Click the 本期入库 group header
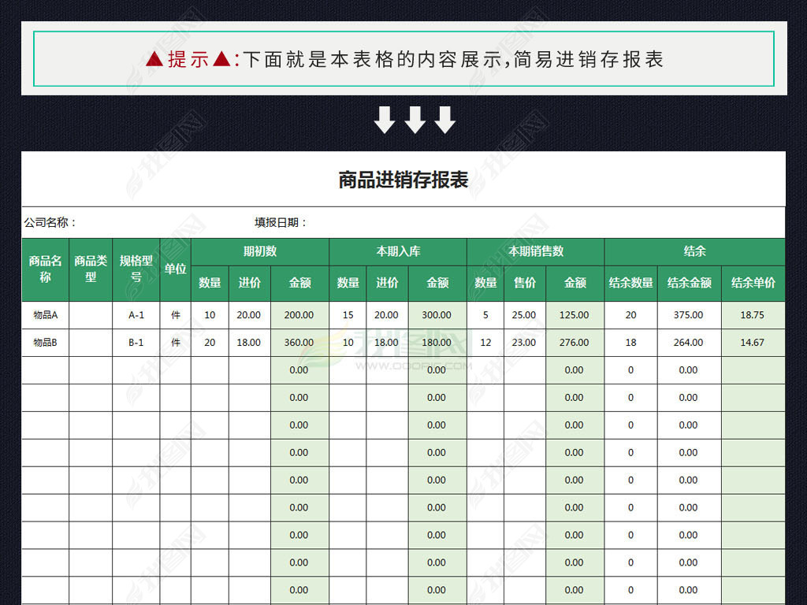 click(x=397, y=252)
